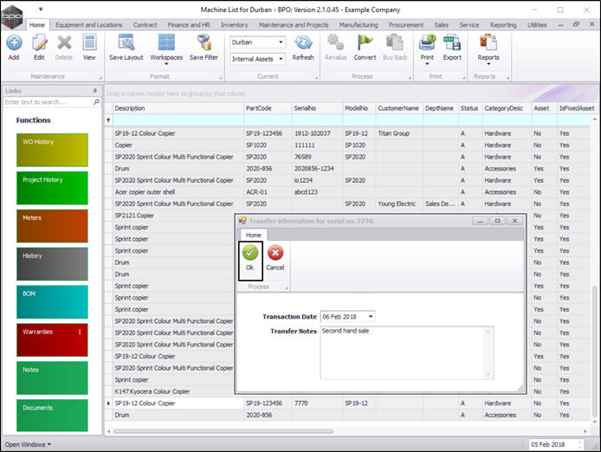Screen dimensions: 601x452
Task: Open the Transaction Date picker dropdown
Action: [x=370, y=317]
